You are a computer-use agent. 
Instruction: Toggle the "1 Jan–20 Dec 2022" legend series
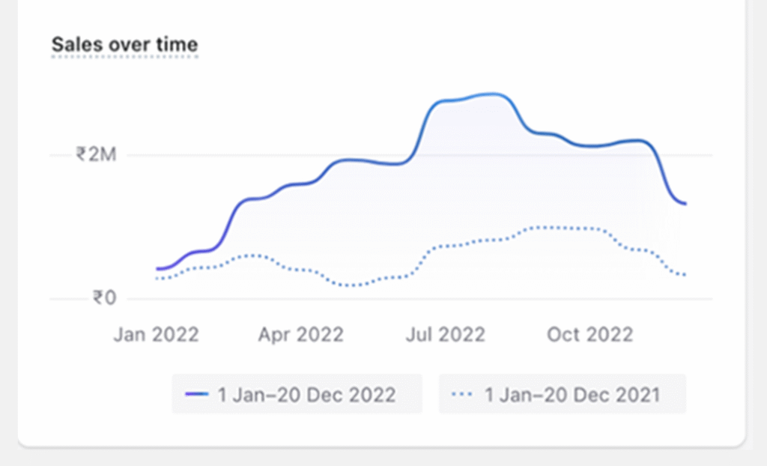(x=297, y=394)
